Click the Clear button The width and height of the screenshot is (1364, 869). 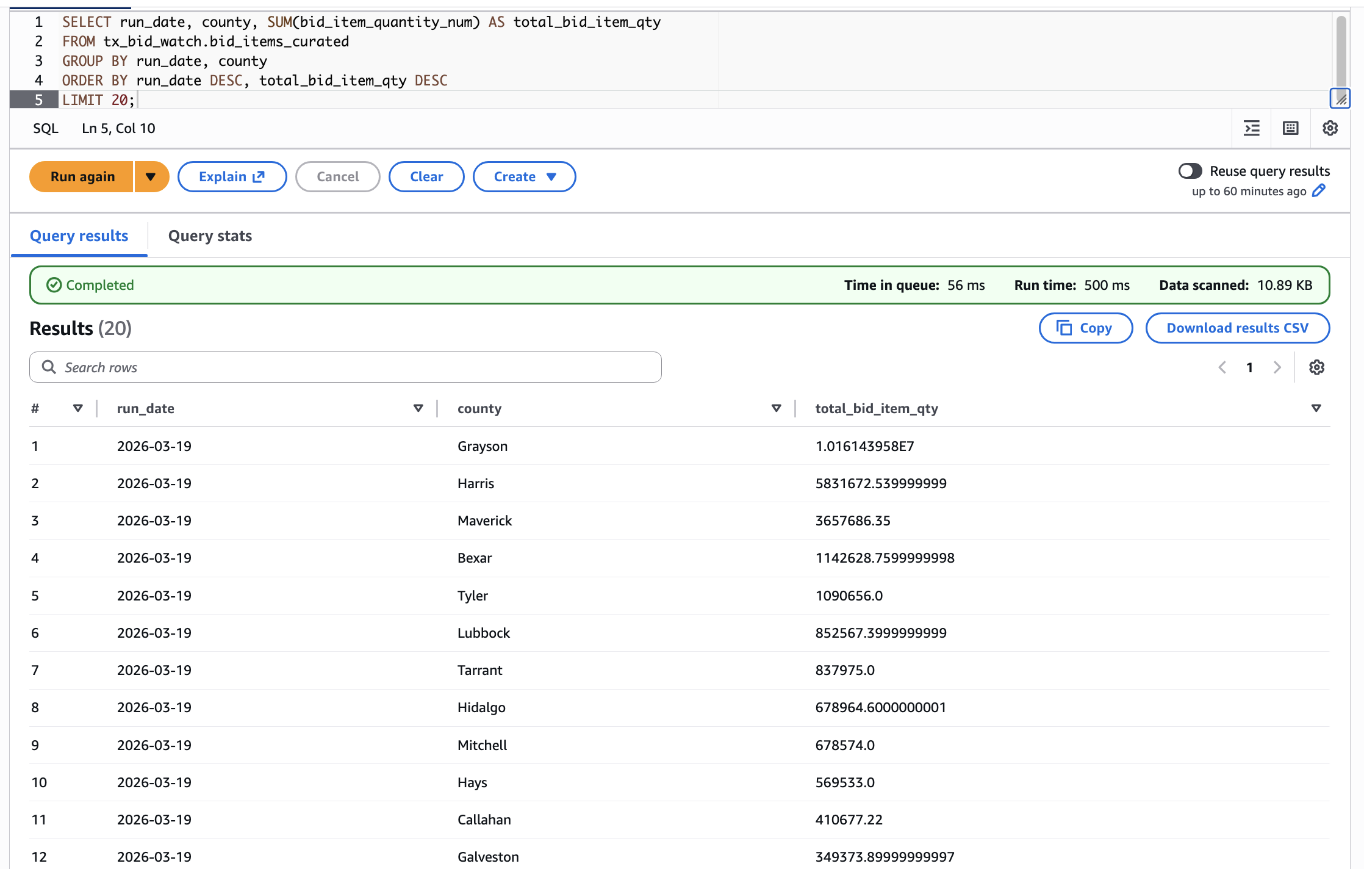coord(426,176)
